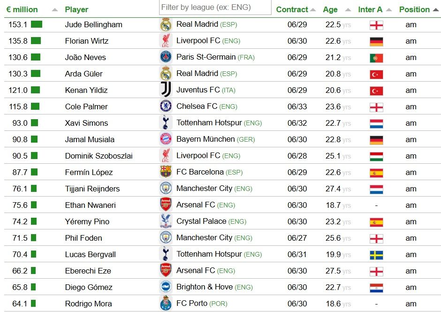Click the green value bar for Cole Palmer
Image resolution: width=441 pixels, height=312 pixels.
[x=35, y=107]
